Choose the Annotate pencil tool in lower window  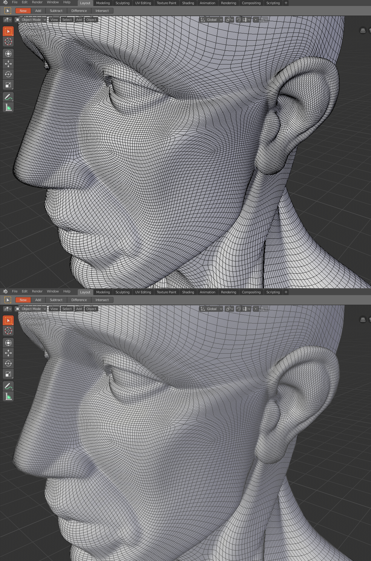tap(8, 386)
